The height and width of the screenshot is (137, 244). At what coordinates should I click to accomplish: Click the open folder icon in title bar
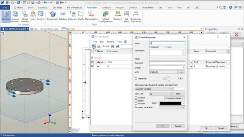(29, 3)
